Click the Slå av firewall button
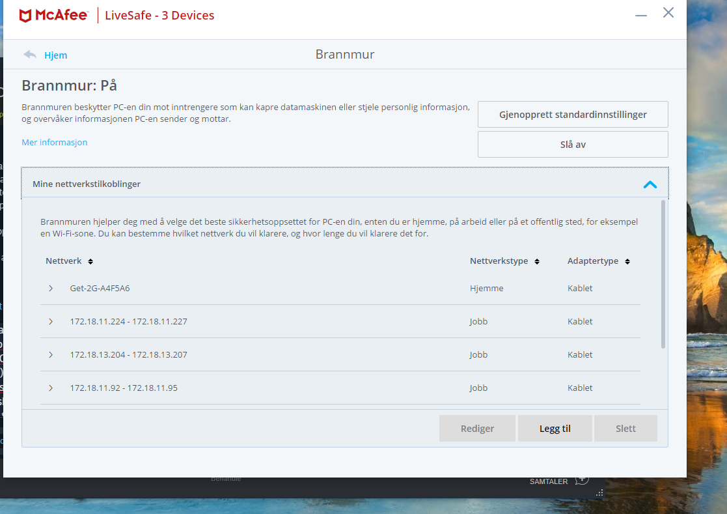Viewport: 727px width, 514px height. pos(573,144)
